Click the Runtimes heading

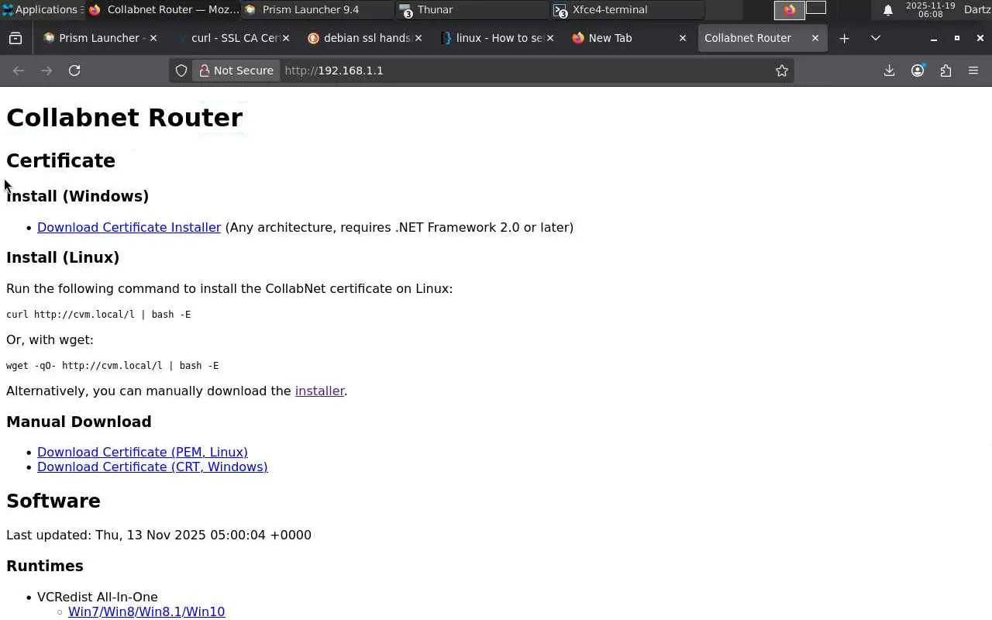[x=45, y=566]
